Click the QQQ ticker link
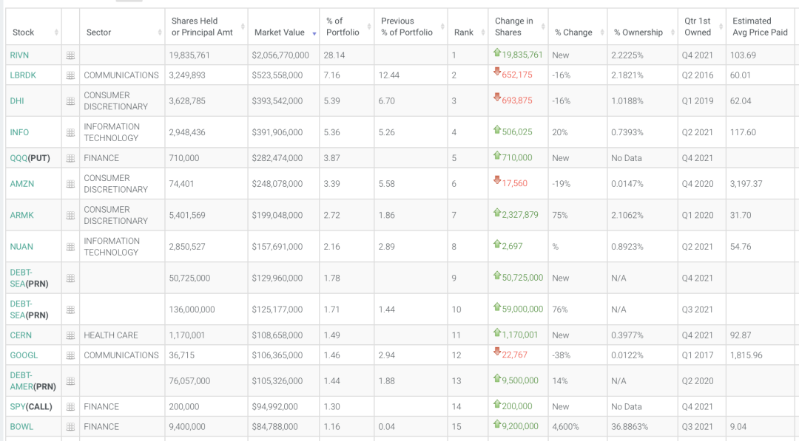 pyautogui.click(x=18, y=158)
